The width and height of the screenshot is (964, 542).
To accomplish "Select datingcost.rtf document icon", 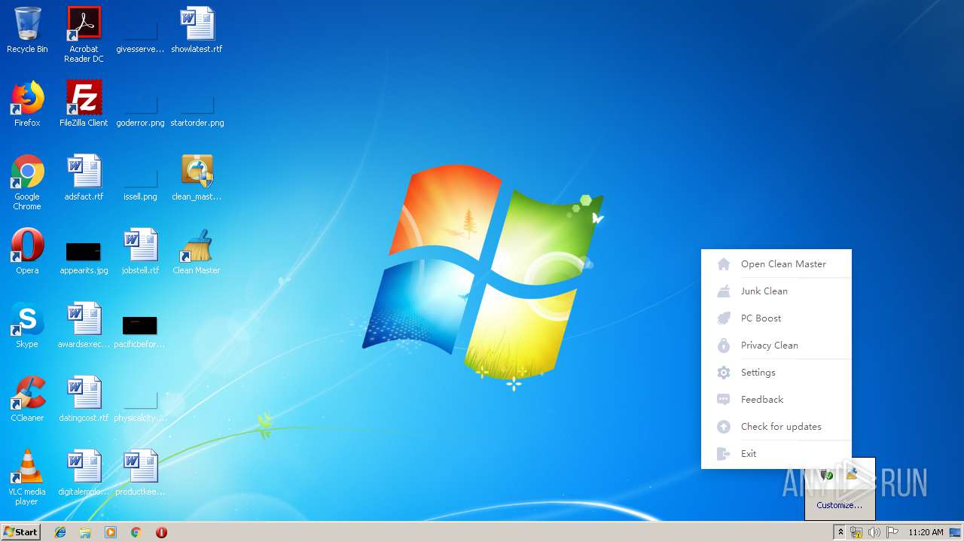I will (84, 400).
